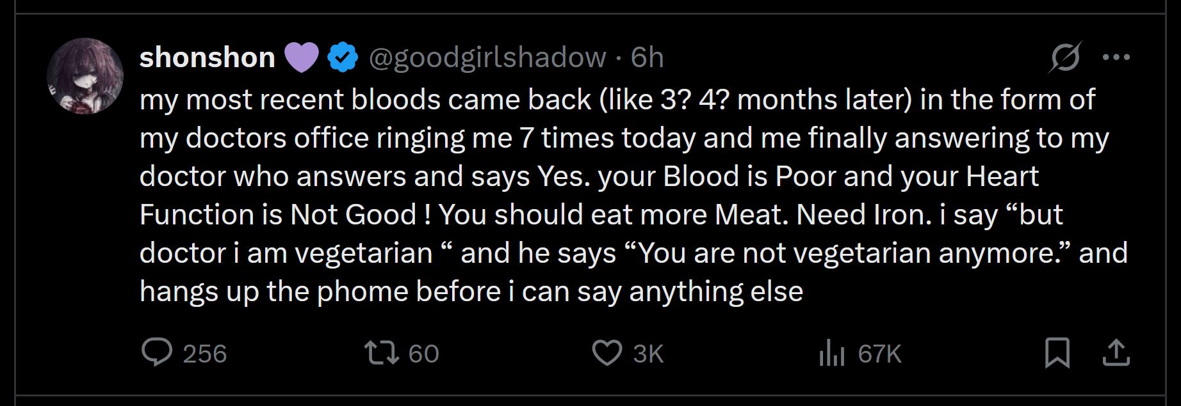This screenshot has height=406, width=1181.
Task: Click the 6h timestamp
Action: coord(648,58)
